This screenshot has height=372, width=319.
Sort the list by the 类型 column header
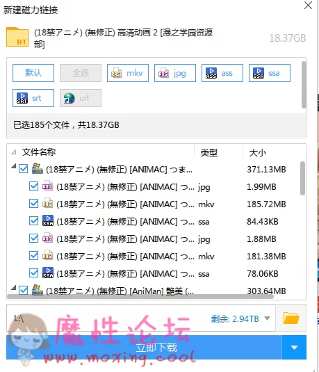pyautogui.click(x=209, y=152)
